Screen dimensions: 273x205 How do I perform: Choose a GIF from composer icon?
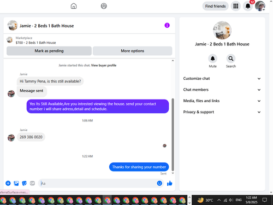point(32,183)
